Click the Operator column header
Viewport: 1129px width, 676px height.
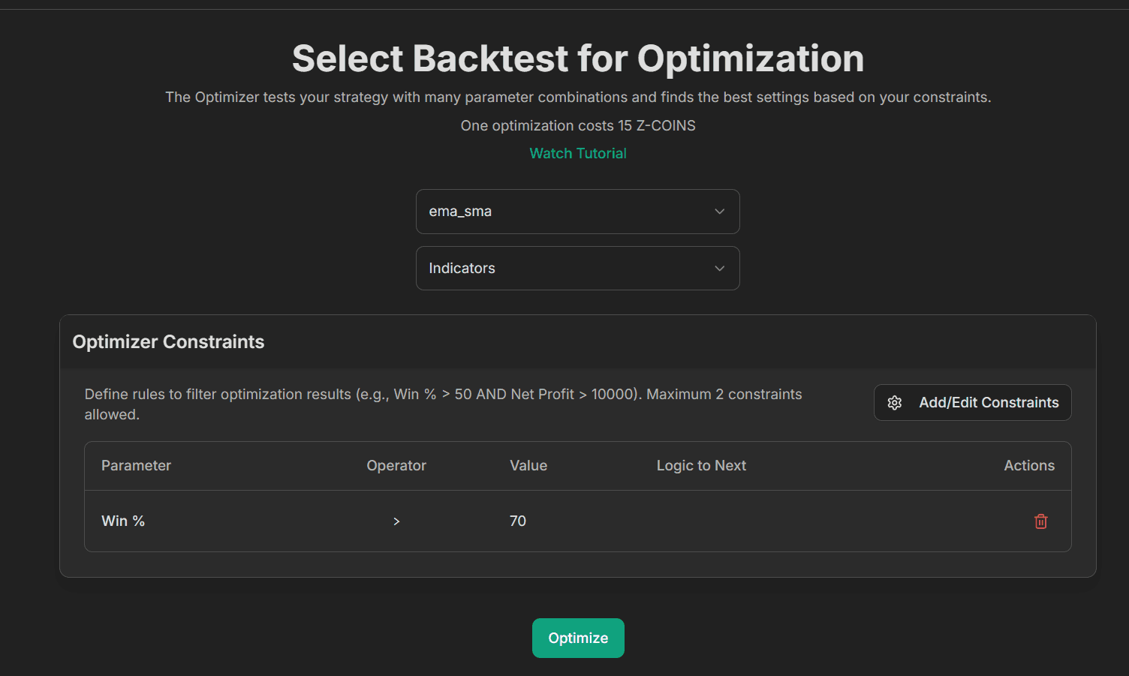[396, 466]
